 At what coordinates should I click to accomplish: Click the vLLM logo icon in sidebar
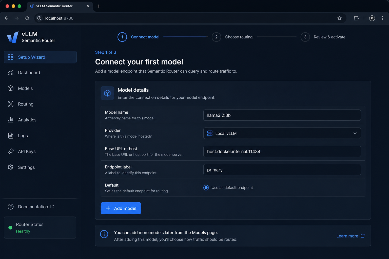(13, 37)
